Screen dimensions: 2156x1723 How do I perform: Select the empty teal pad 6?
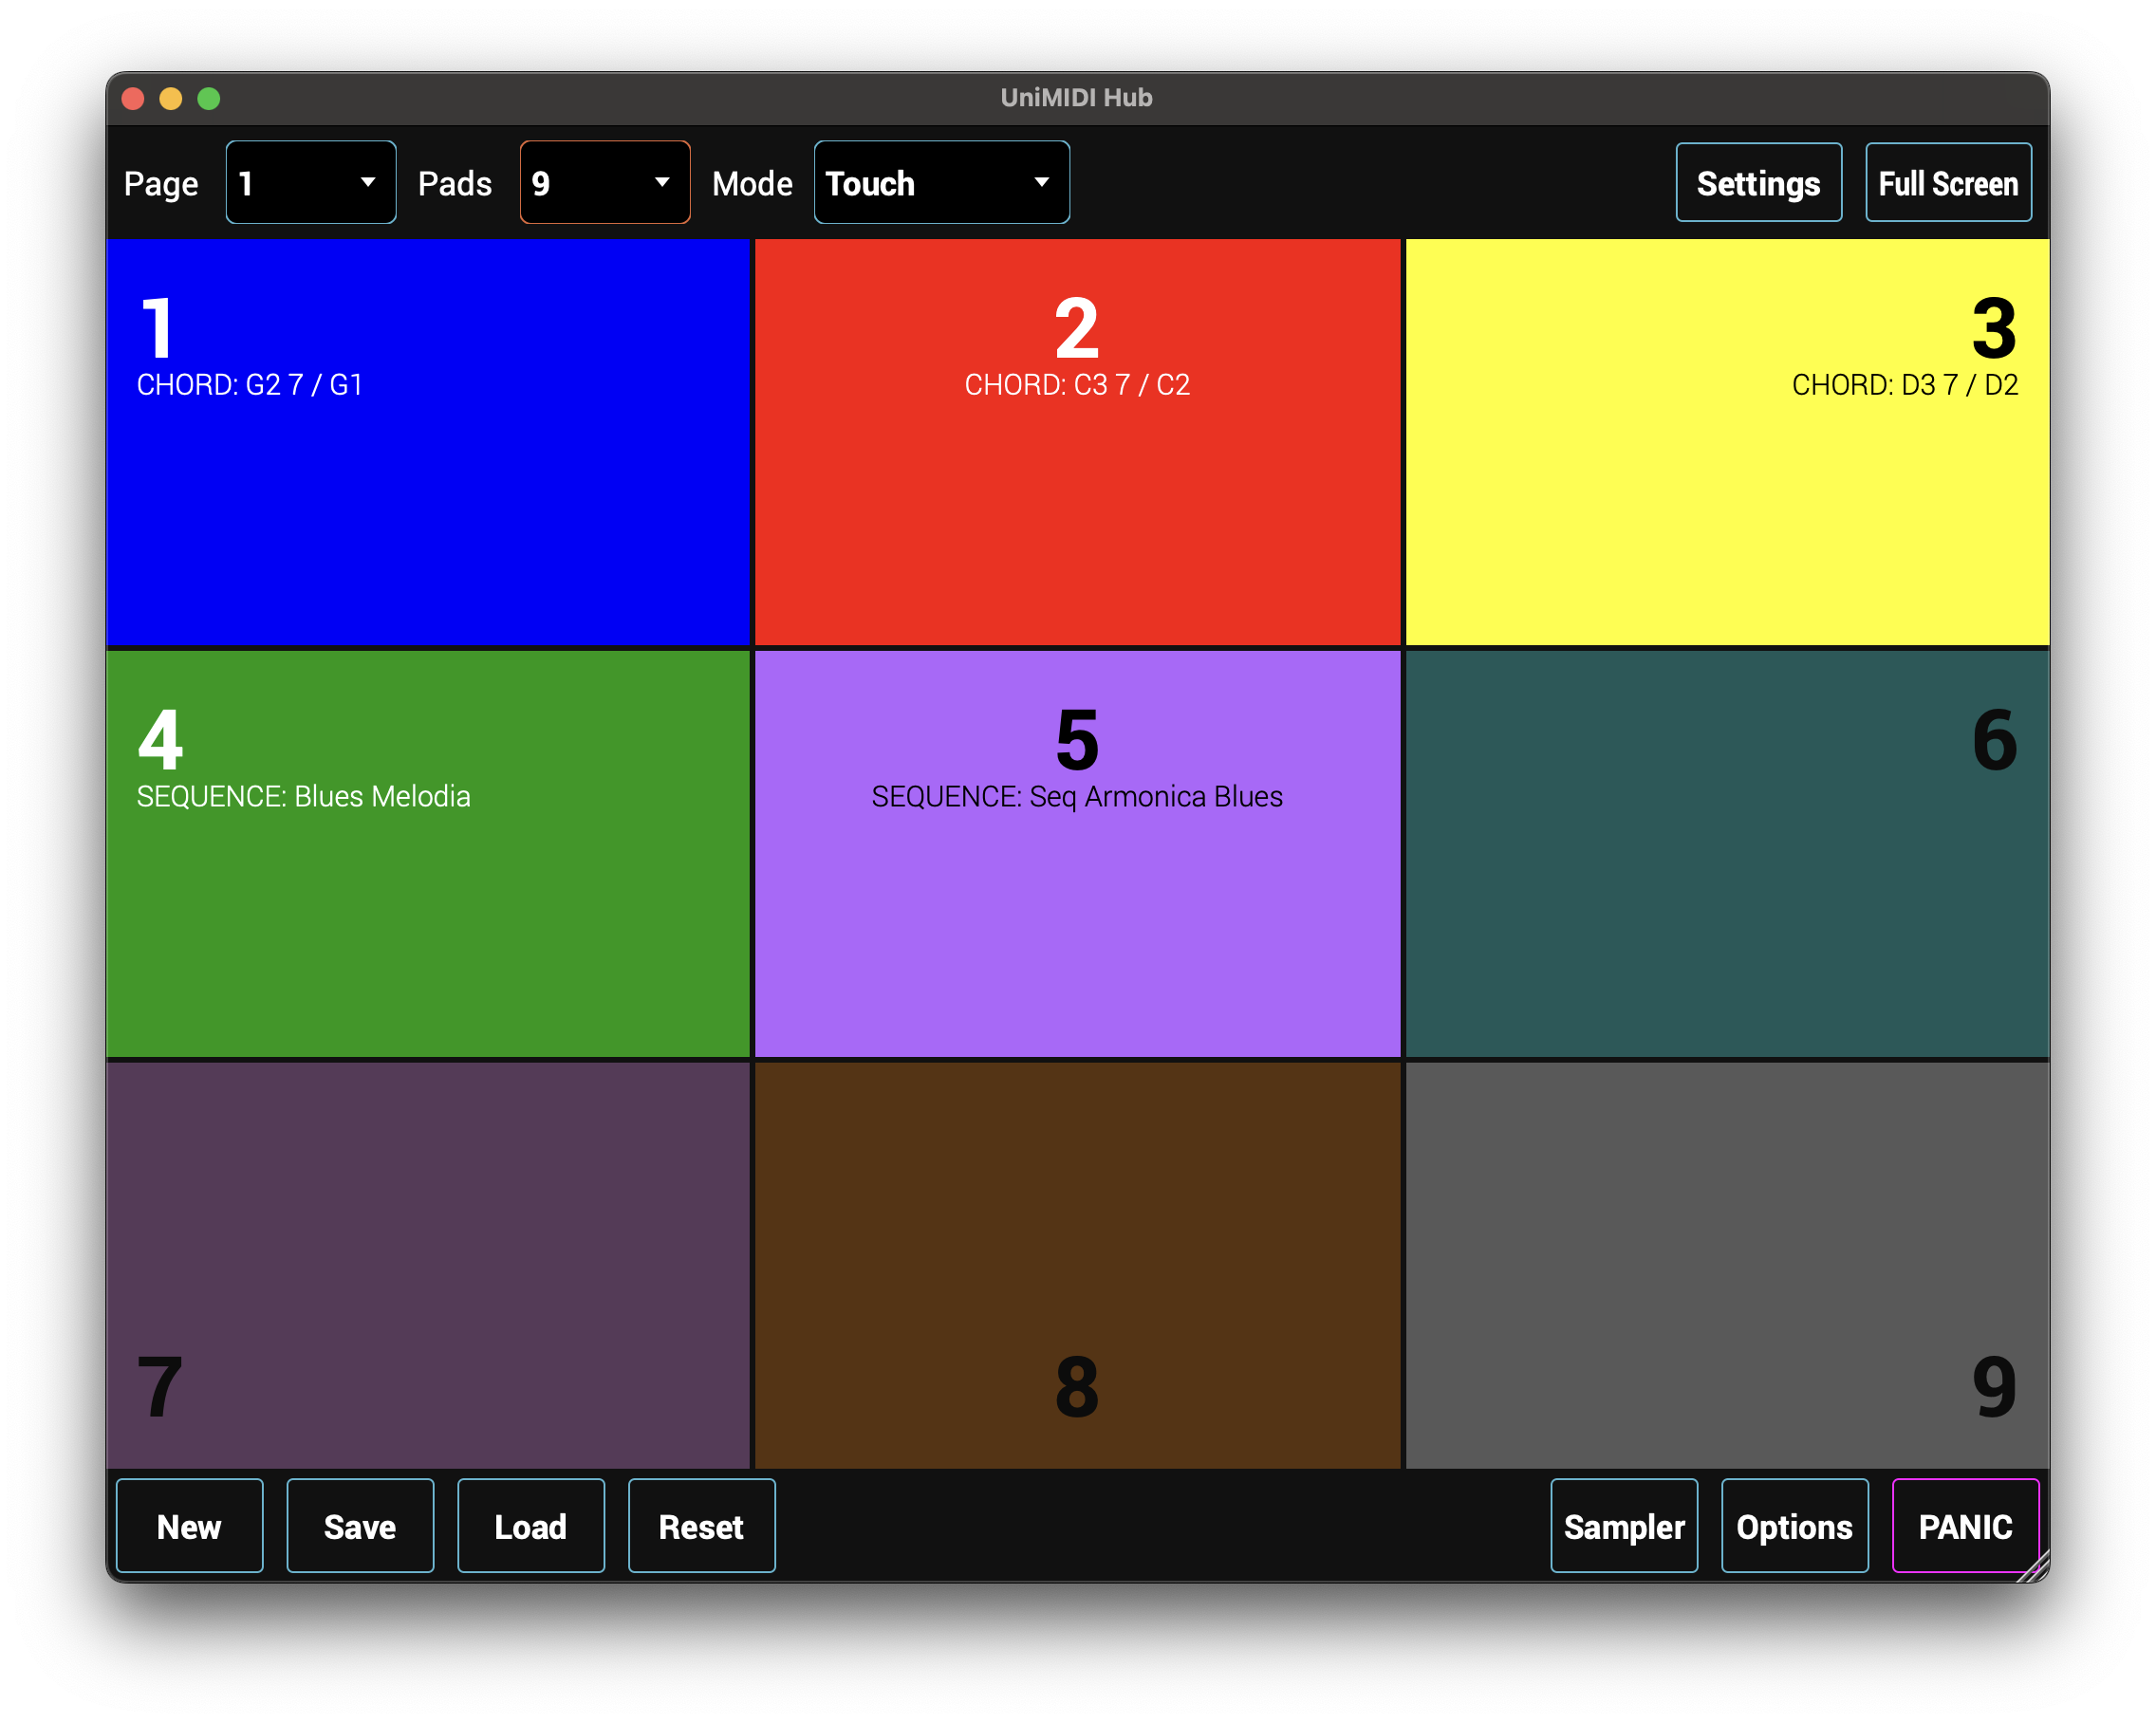[x=1725, y=852]
